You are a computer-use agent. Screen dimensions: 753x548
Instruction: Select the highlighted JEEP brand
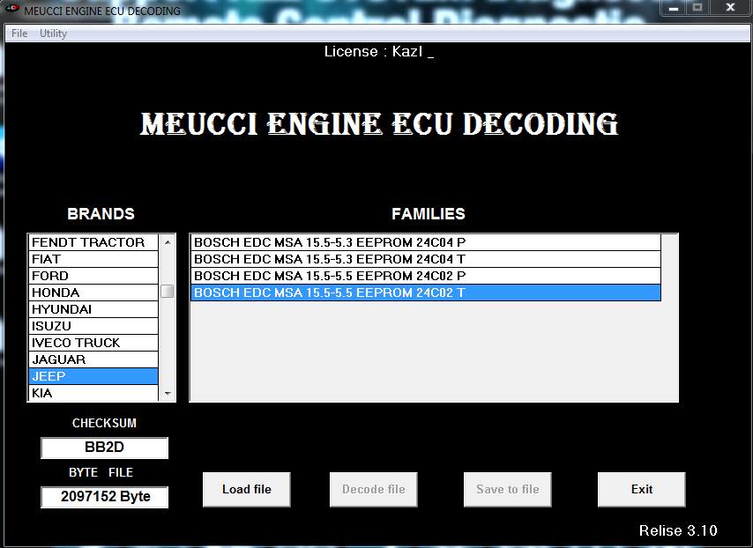coord(93,376)
